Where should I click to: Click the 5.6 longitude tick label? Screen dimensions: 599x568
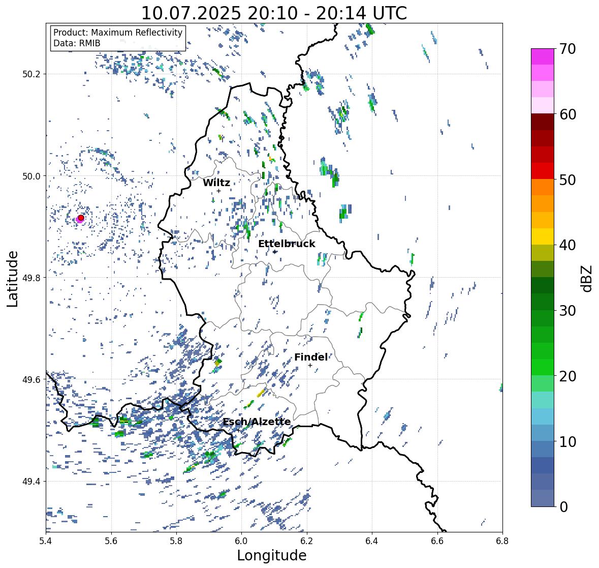111,541
